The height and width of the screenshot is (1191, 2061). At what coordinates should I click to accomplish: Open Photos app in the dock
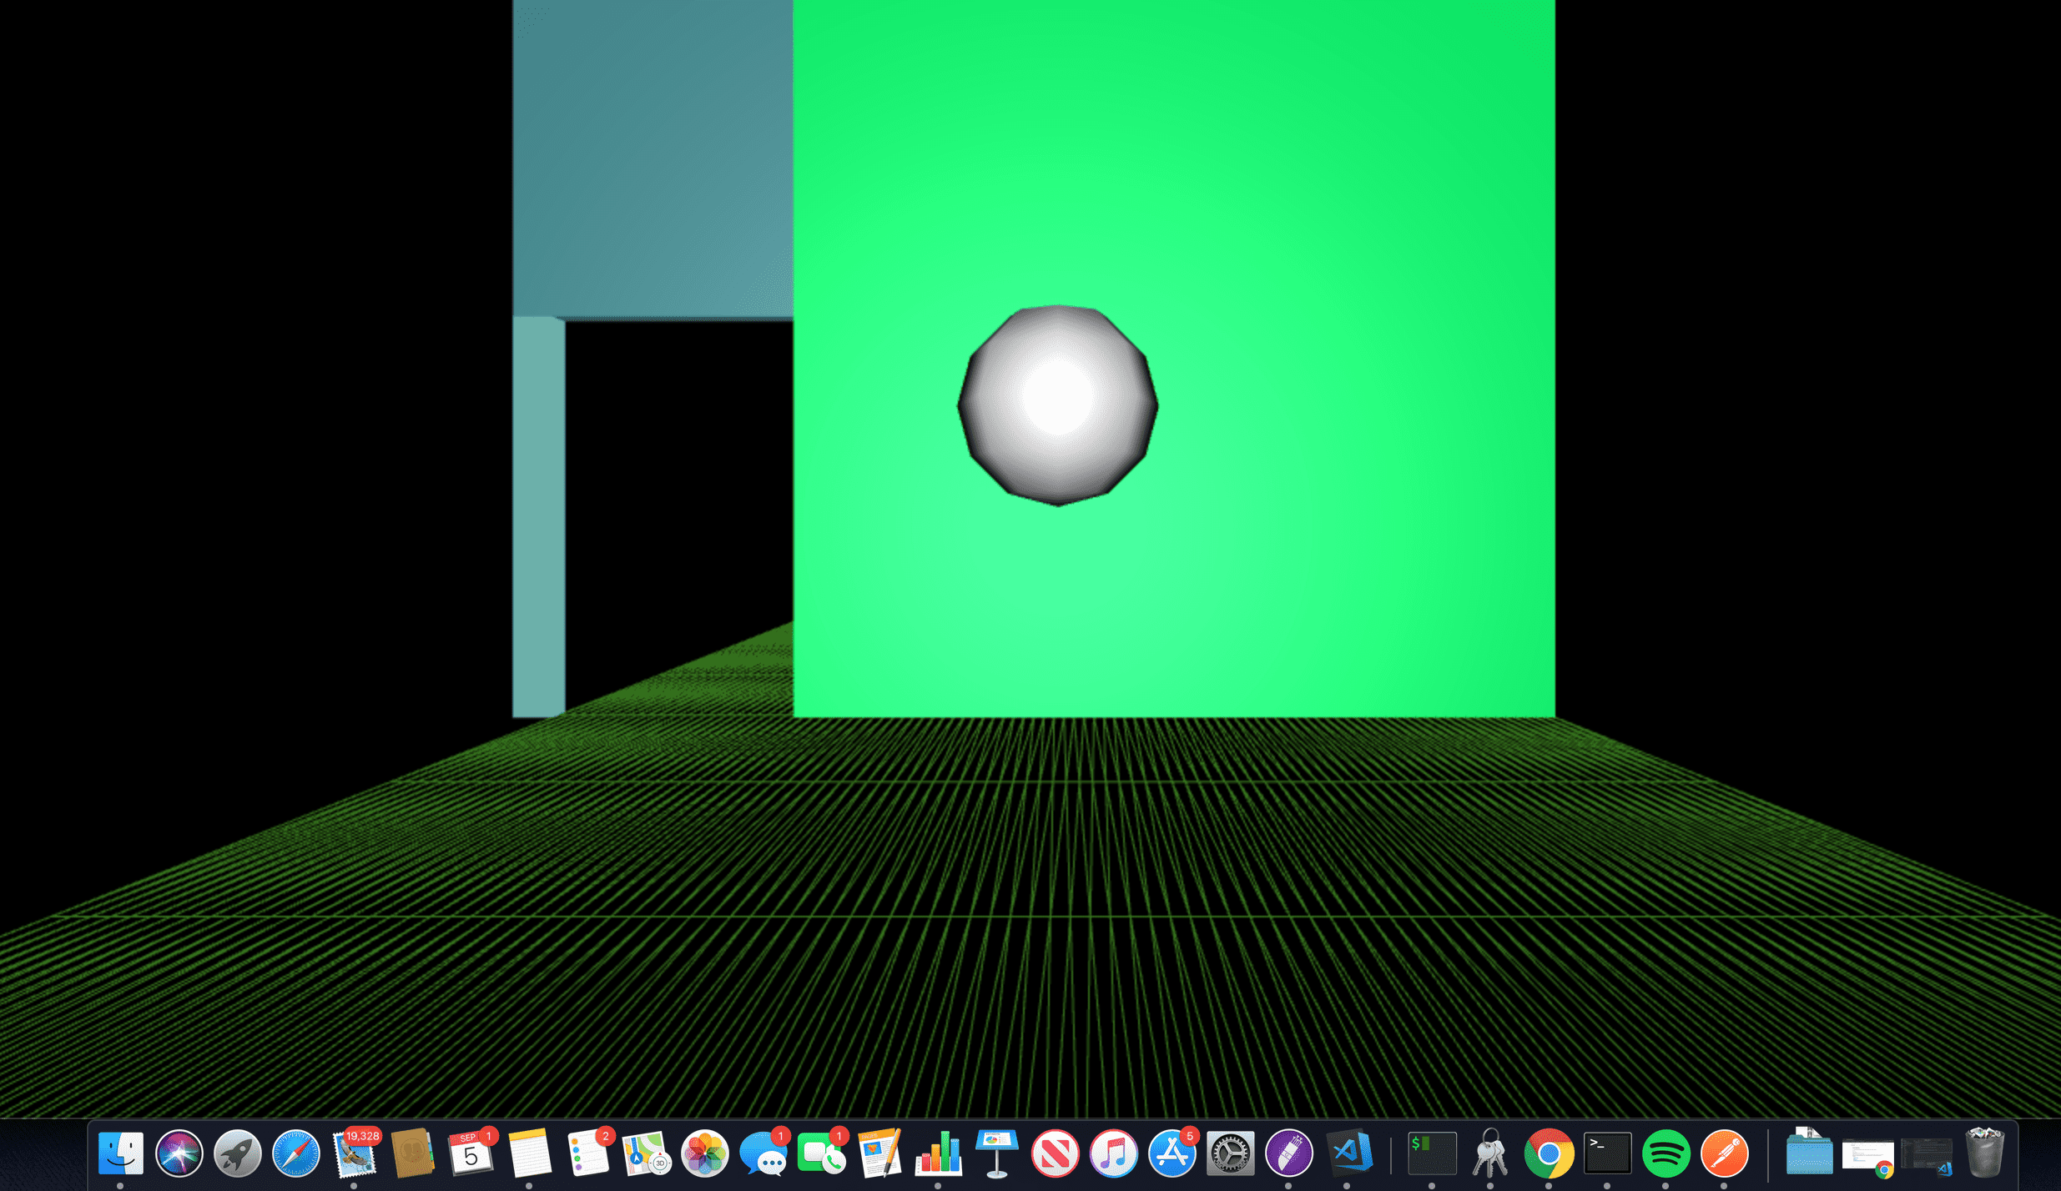tap(705, 1153)
